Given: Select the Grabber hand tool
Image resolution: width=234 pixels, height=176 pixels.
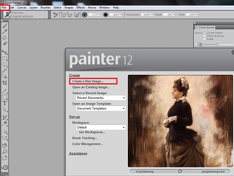Looking at the screenshot, I should 5,145.
